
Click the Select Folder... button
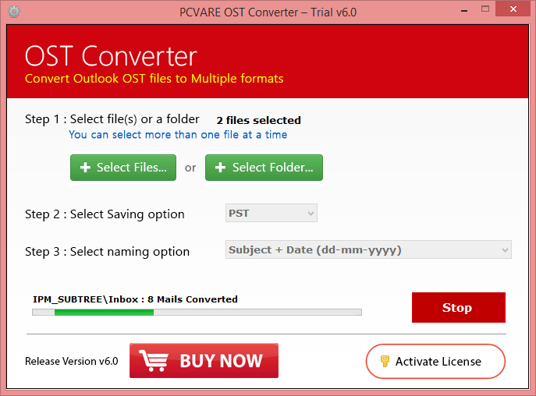click(x=264, y=168)
